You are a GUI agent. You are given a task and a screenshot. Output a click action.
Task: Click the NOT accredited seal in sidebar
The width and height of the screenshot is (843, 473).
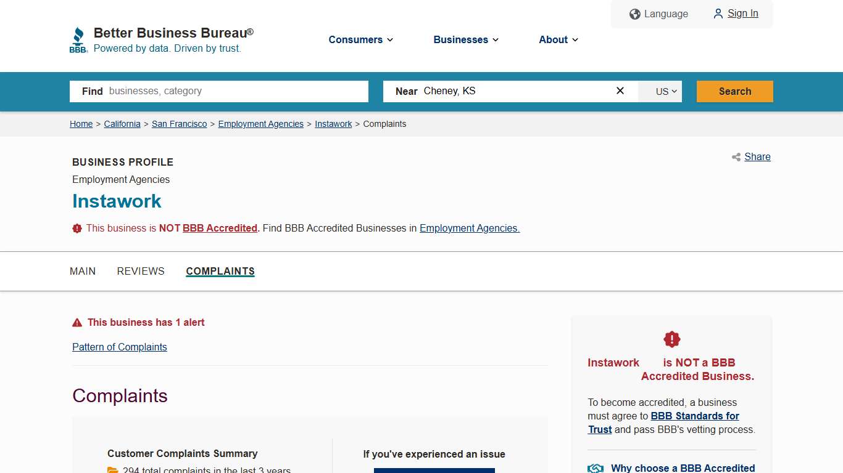671,339
